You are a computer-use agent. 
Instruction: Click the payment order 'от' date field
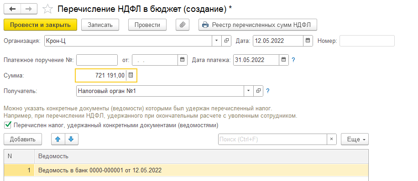(x=155, y=60)
